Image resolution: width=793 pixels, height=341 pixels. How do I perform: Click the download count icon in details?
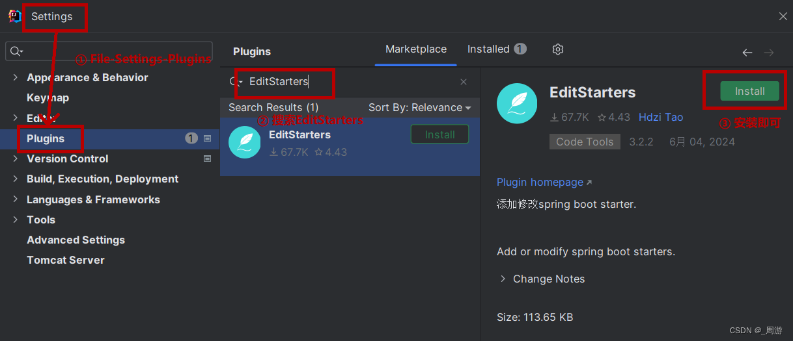(x=555, y=118)
